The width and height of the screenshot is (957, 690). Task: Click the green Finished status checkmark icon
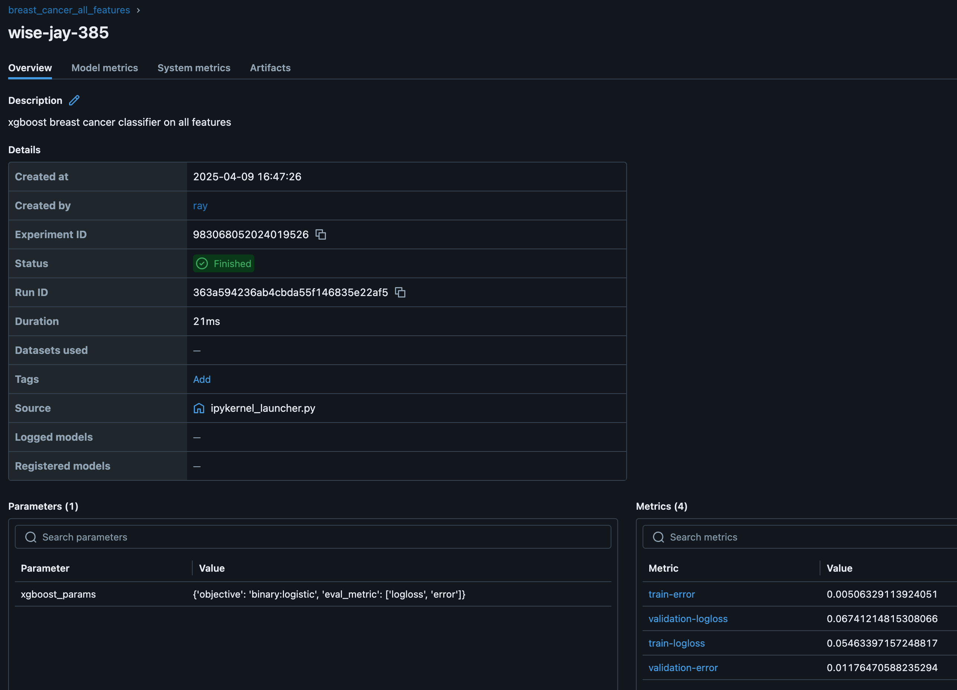tap(202, 264)
